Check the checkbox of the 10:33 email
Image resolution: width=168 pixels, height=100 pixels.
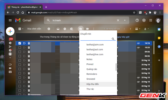click(x=20, y=47)
